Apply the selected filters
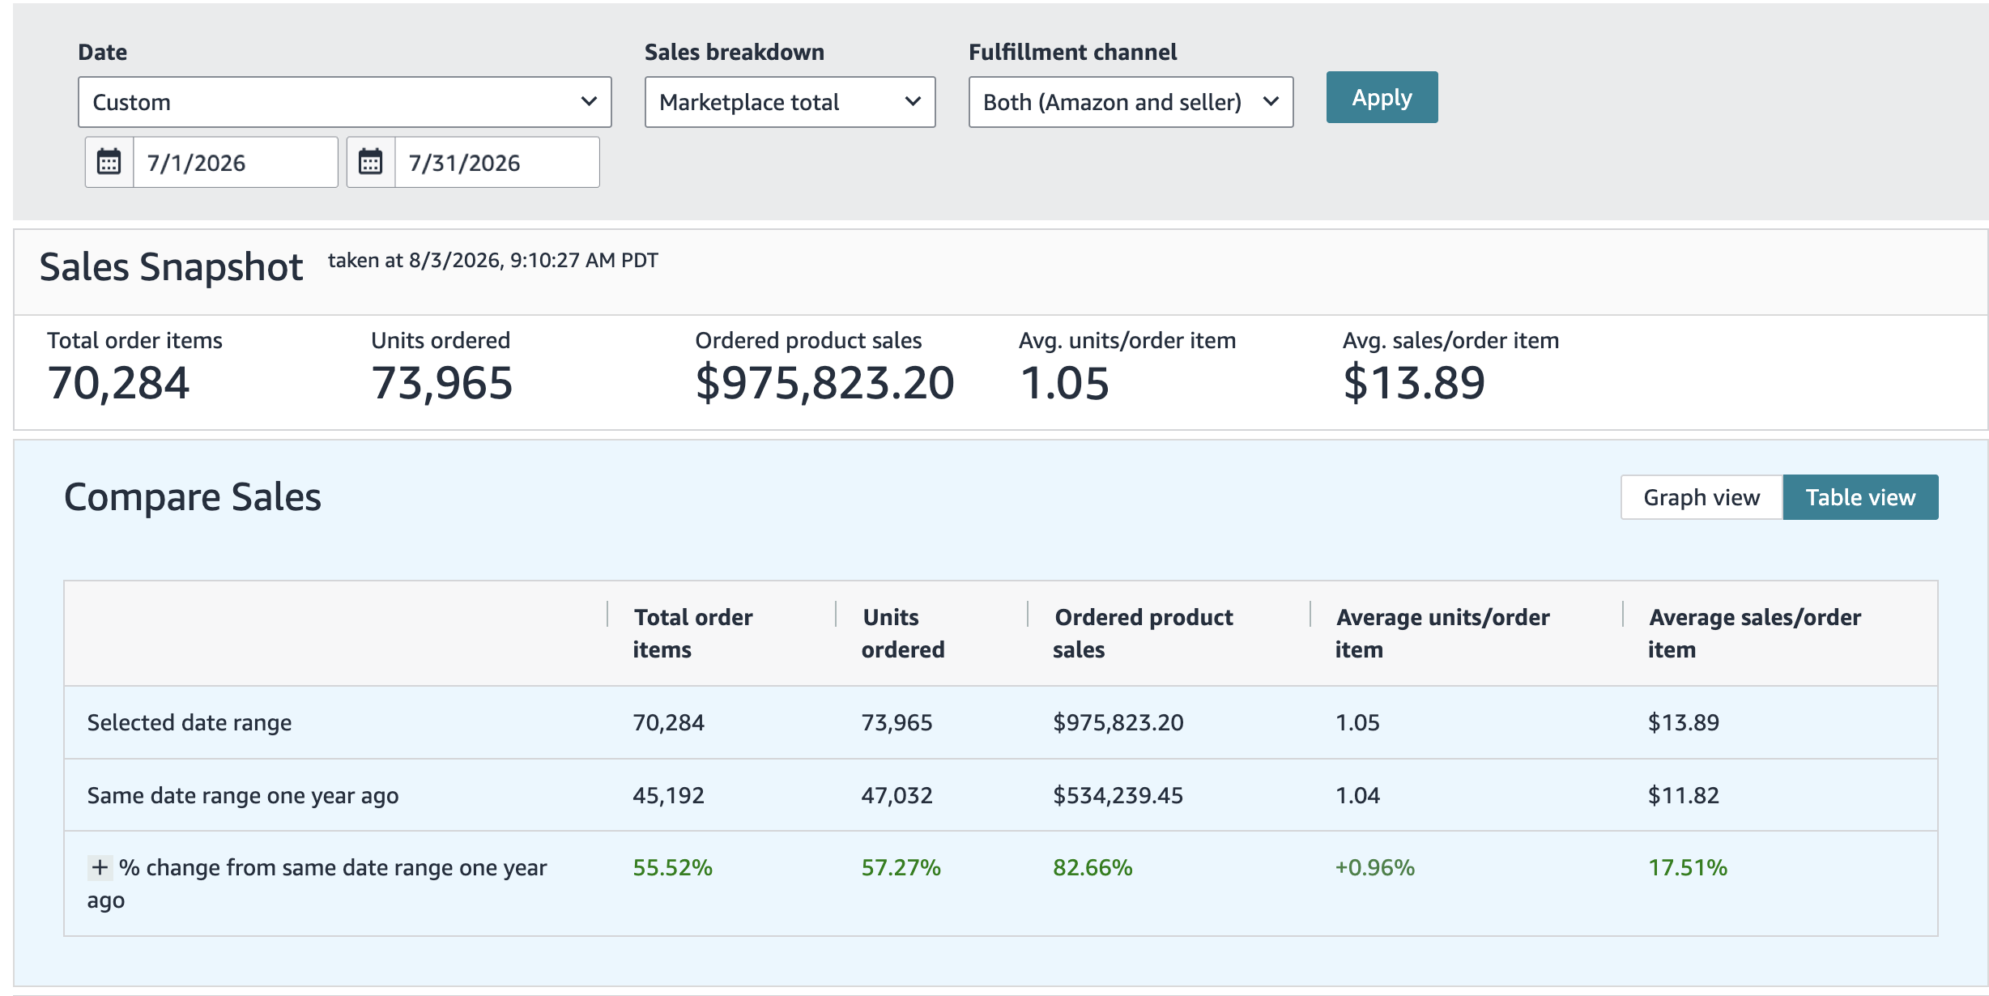The image size is (1989, 996). point(1382,97)
